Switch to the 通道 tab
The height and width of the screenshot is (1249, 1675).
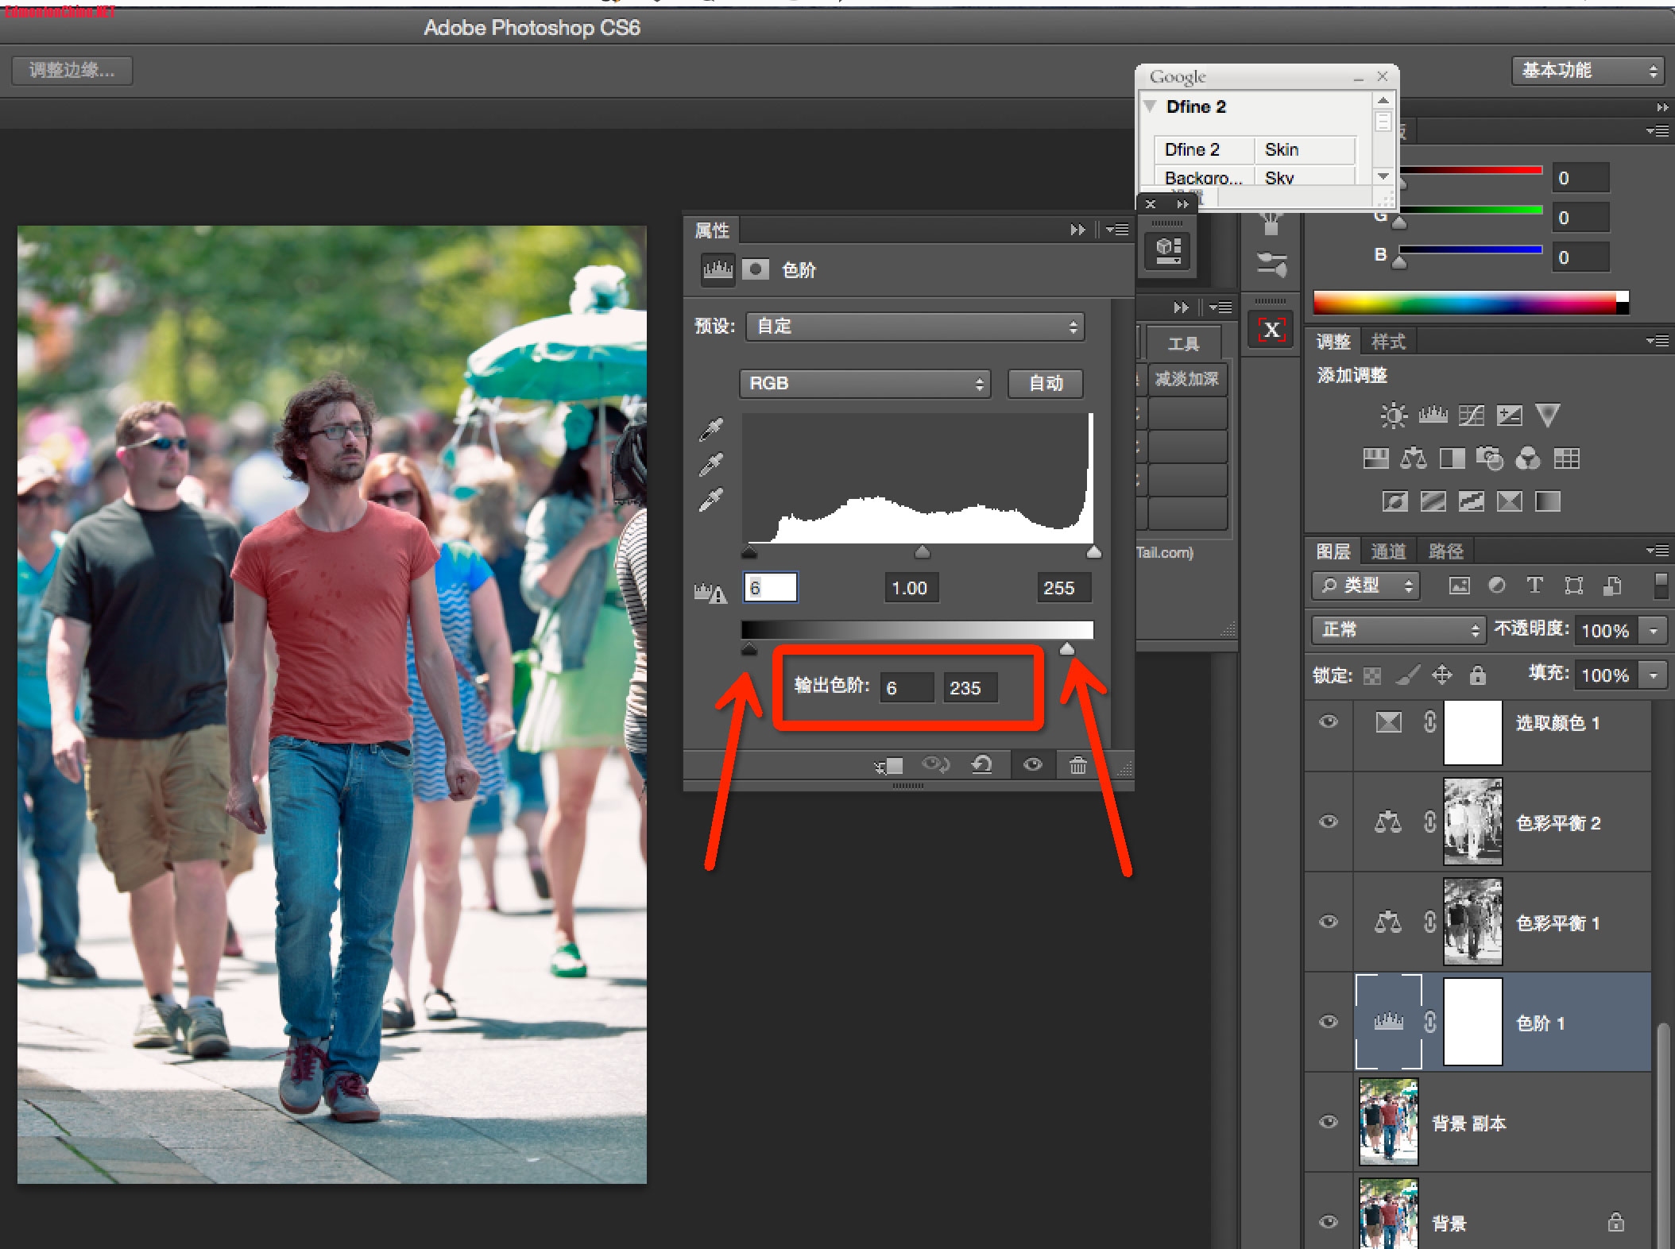(1388, 551)
